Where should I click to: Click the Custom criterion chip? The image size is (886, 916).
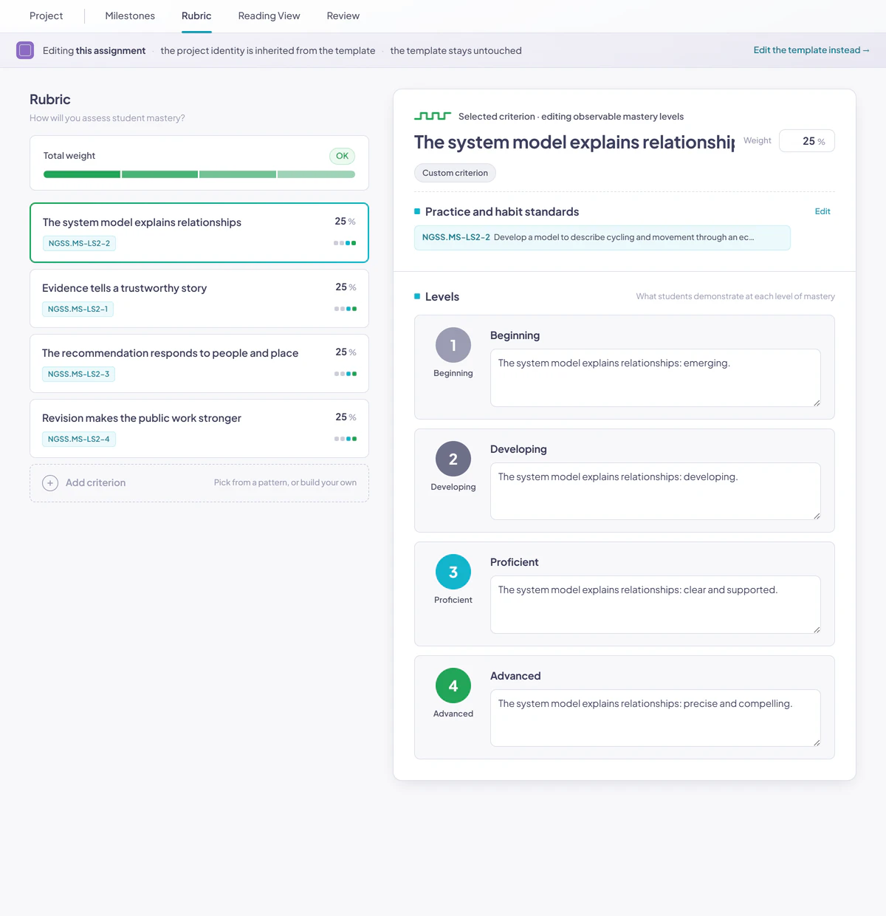455,173
